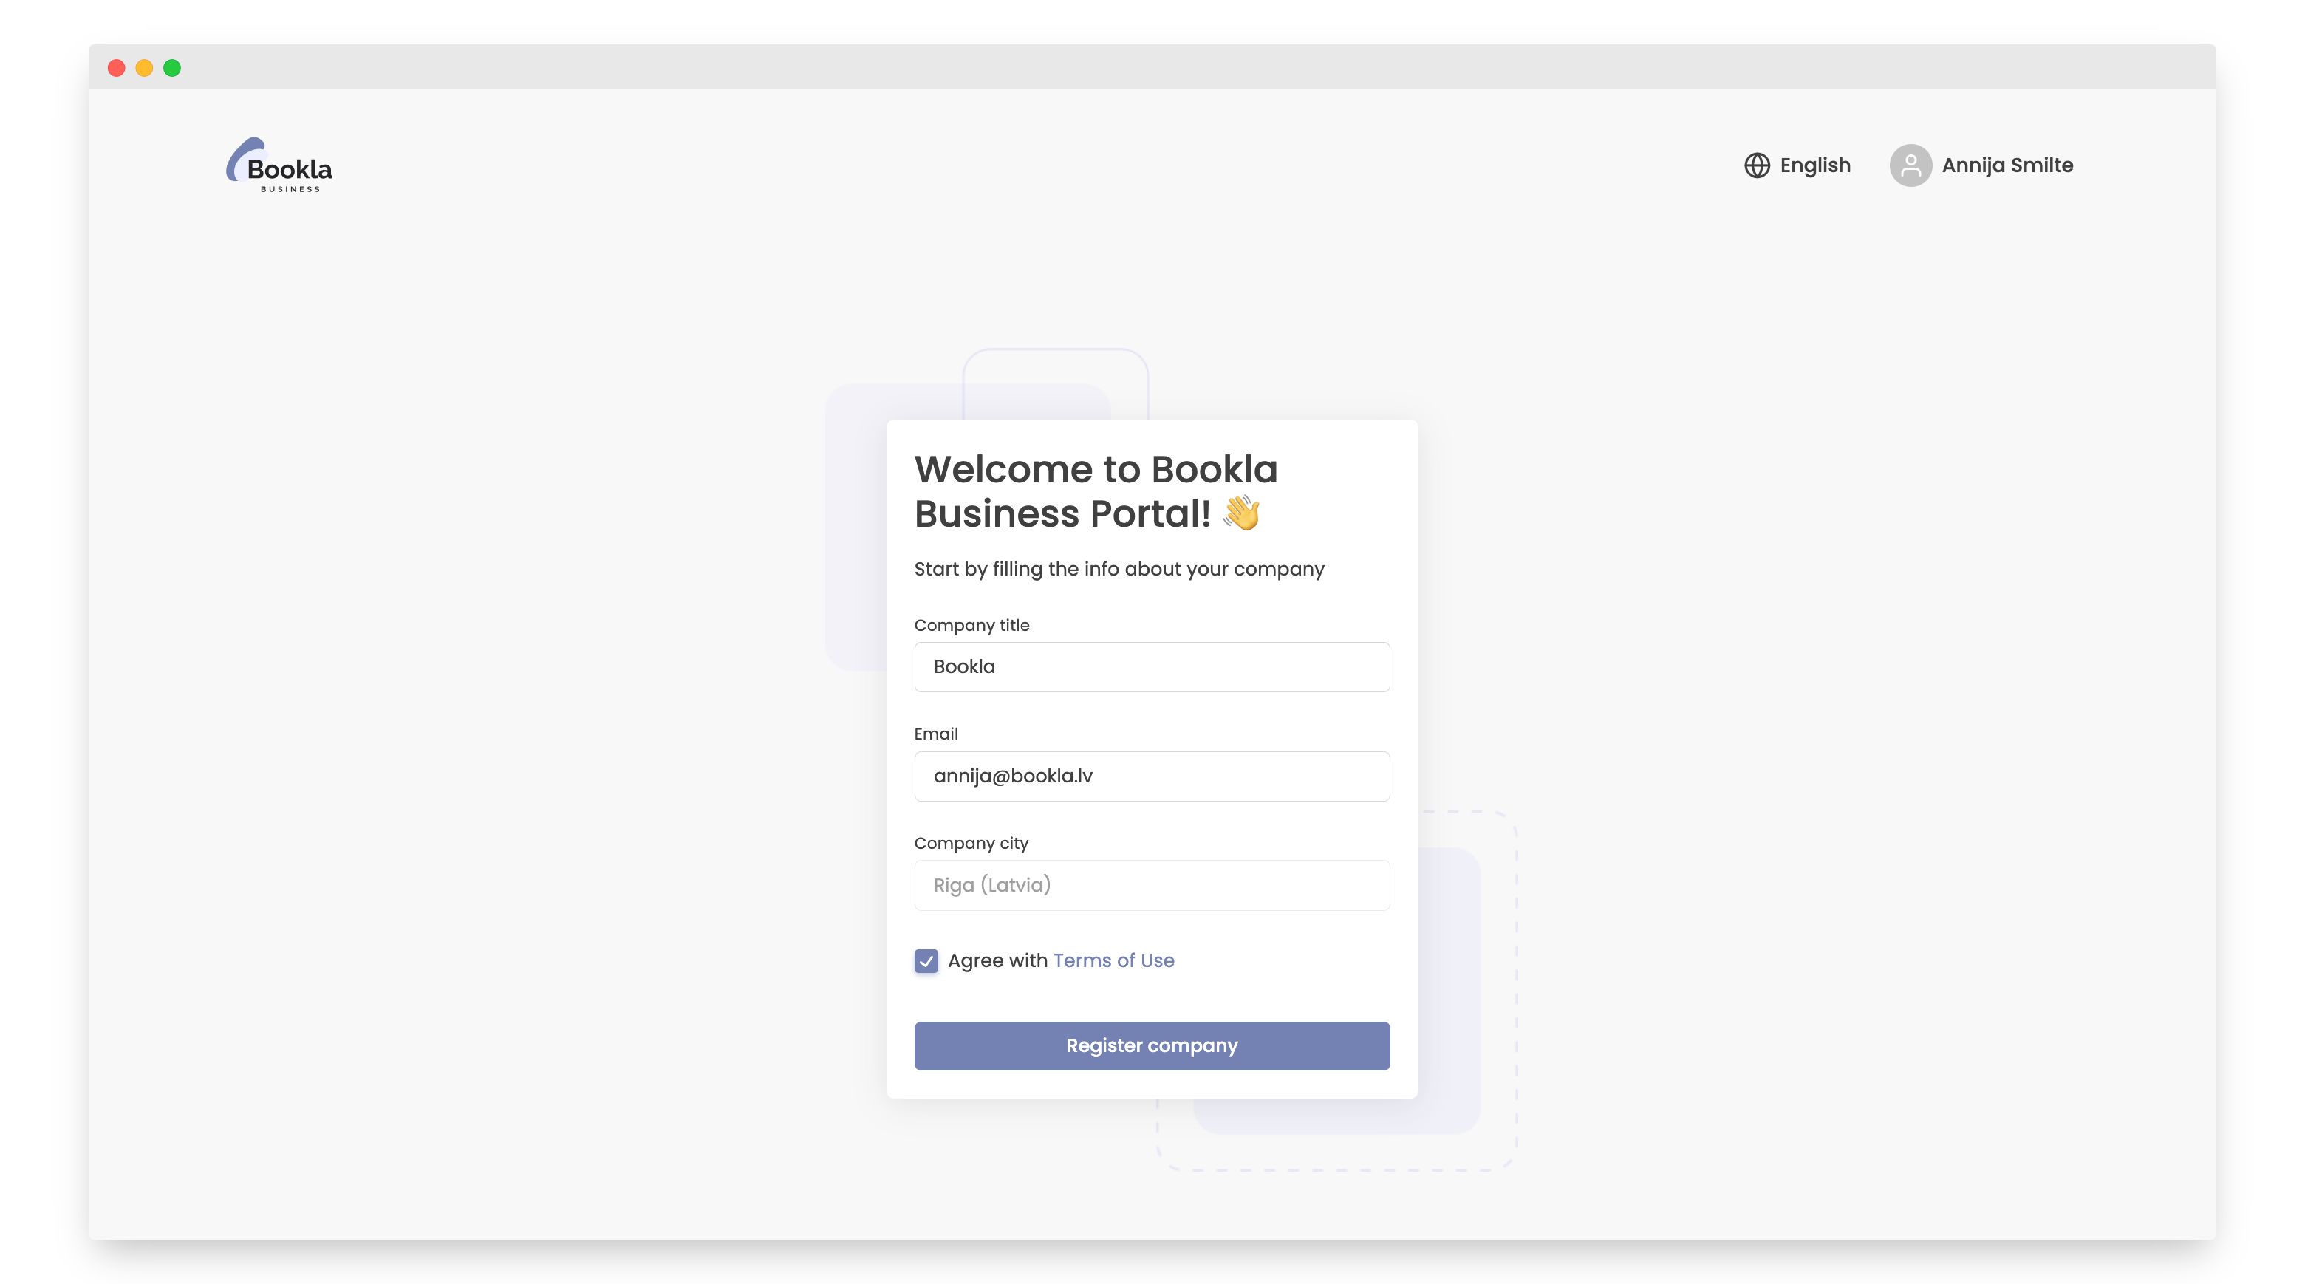Viewport: 2305px width, 1284px height.
Task: Click the 'Agree with' checkbox label text
Action: pos(997,960)
